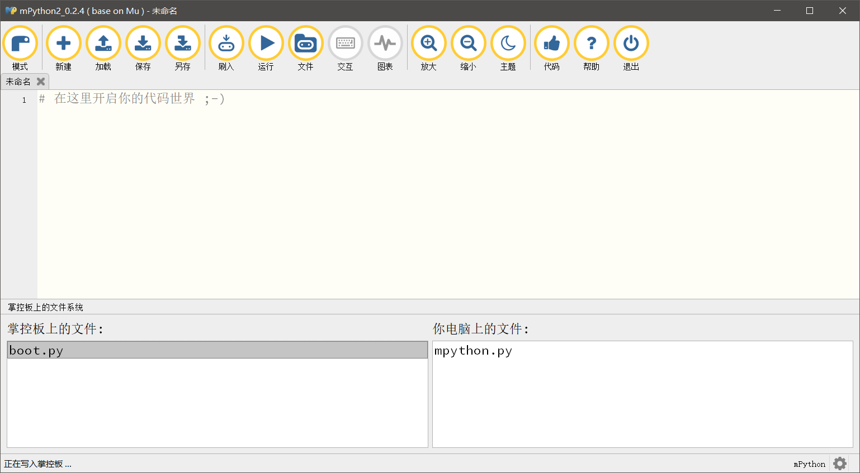Open the 模式 (Mode) selector
860x473 pixels.
pos(20,49)
